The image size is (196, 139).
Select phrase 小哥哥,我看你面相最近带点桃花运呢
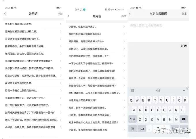point(90,115)
